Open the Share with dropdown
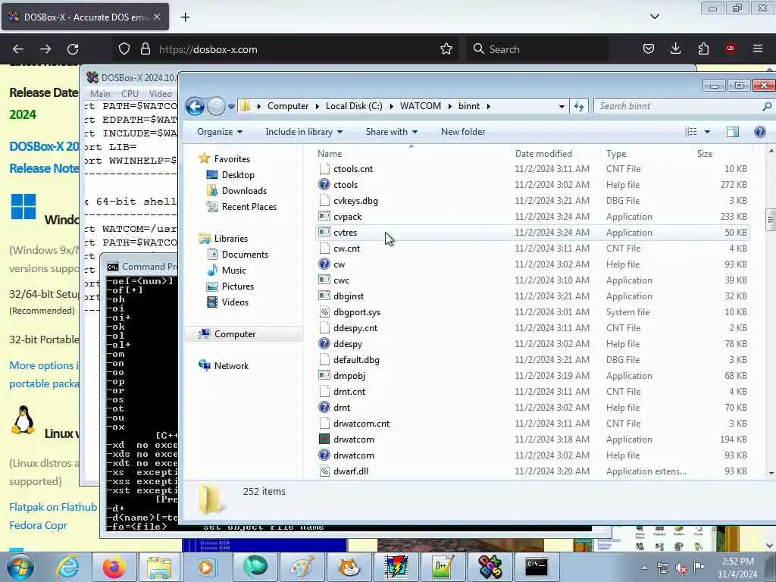Viewport: 776px width, 582px height. [x=392, y=132]
